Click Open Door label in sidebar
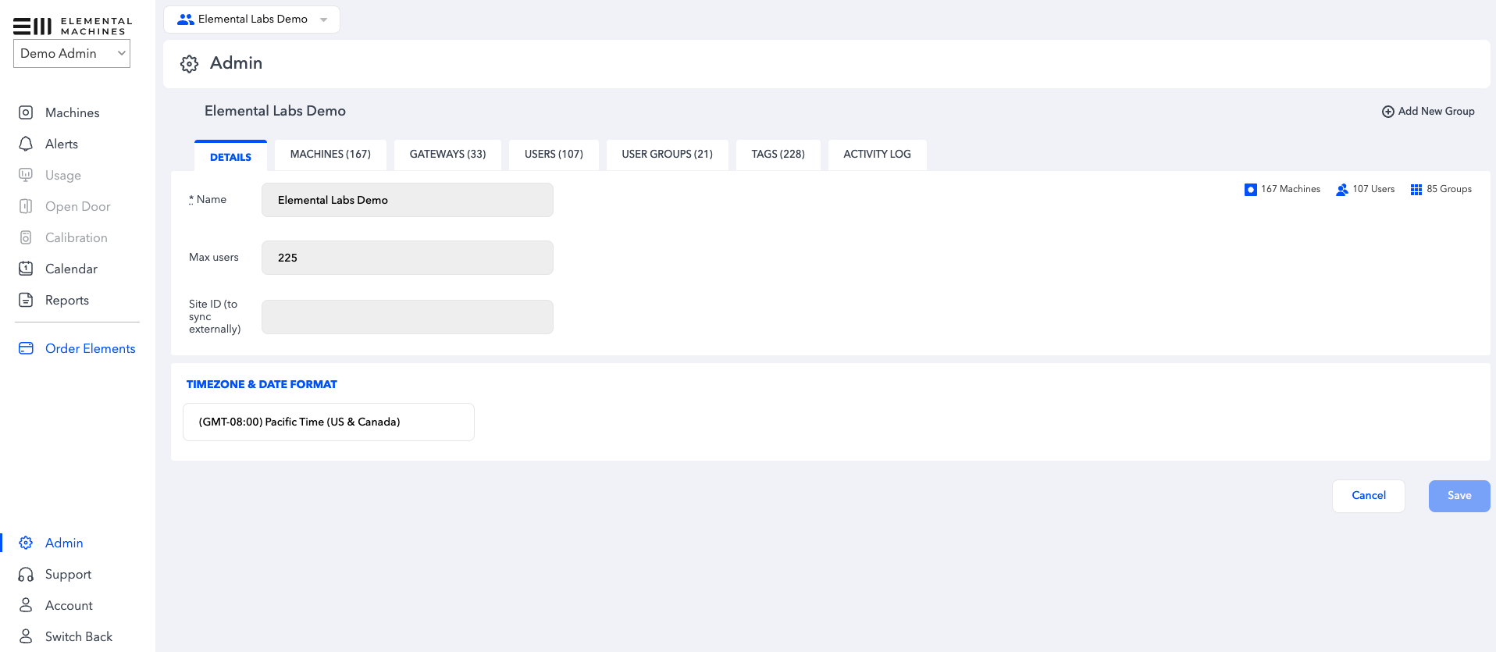Viewport: 1496px width, 652px height. [x=78, y=206]
